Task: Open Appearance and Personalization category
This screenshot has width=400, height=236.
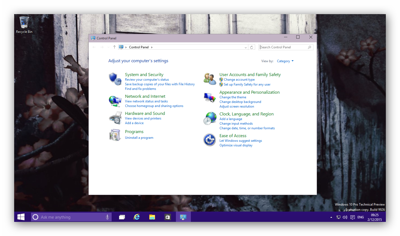Action: pyautogui.click(x=249, y=92)
